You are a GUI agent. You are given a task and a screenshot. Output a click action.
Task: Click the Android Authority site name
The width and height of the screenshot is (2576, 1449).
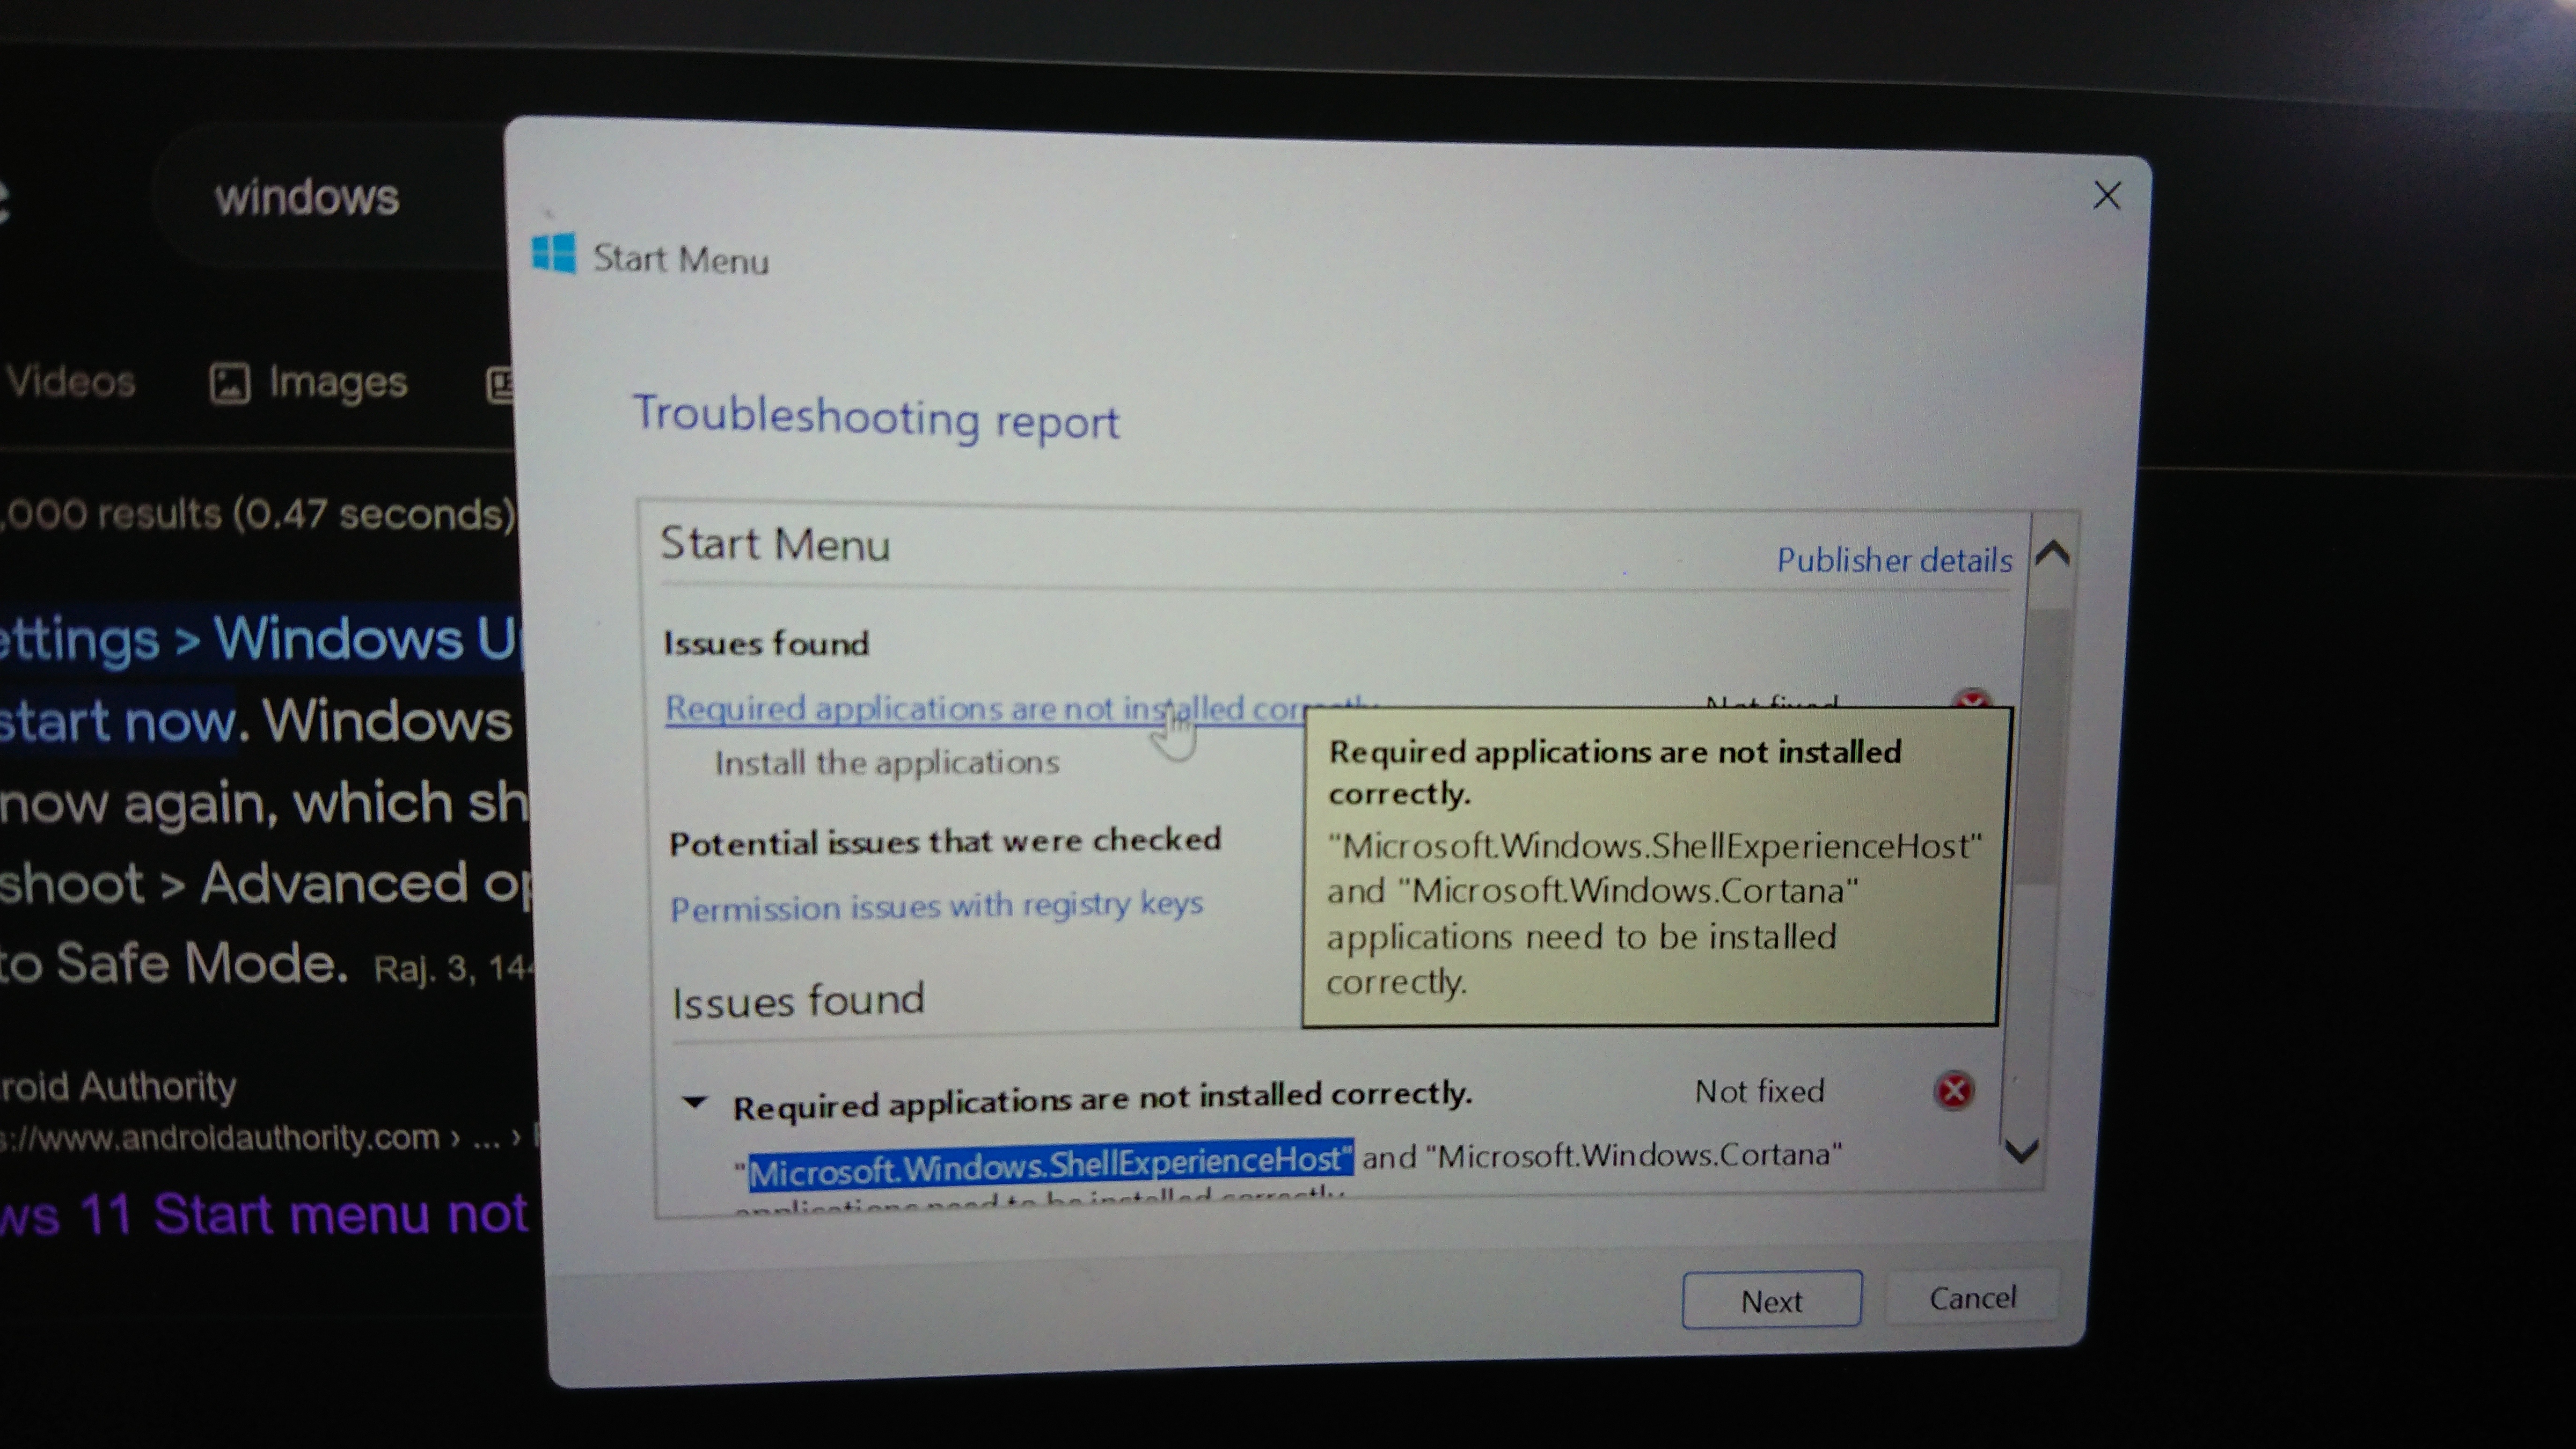118,1085
